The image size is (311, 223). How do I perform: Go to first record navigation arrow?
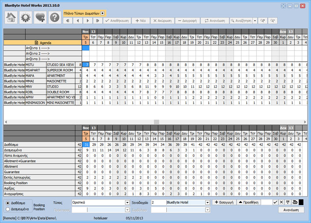(x=68, y=20)
